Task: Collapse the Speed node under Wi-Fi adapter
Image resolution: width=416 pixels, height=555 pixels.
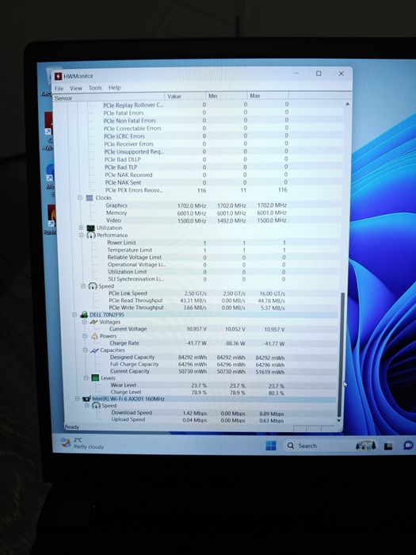Action: coord(87,406)
